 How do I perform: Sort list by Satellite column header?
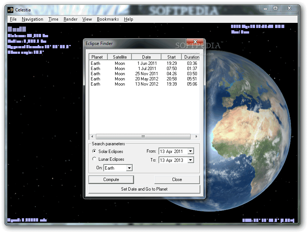click(120, 57)
